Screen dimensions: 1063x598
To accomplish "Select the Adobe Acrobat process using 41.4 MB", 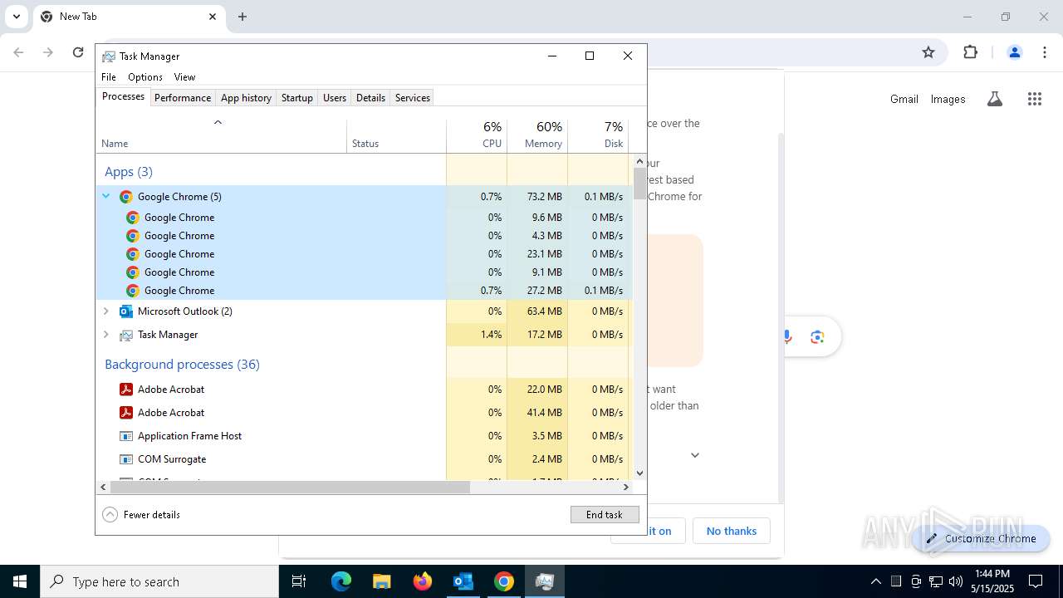I will (364, 413).
